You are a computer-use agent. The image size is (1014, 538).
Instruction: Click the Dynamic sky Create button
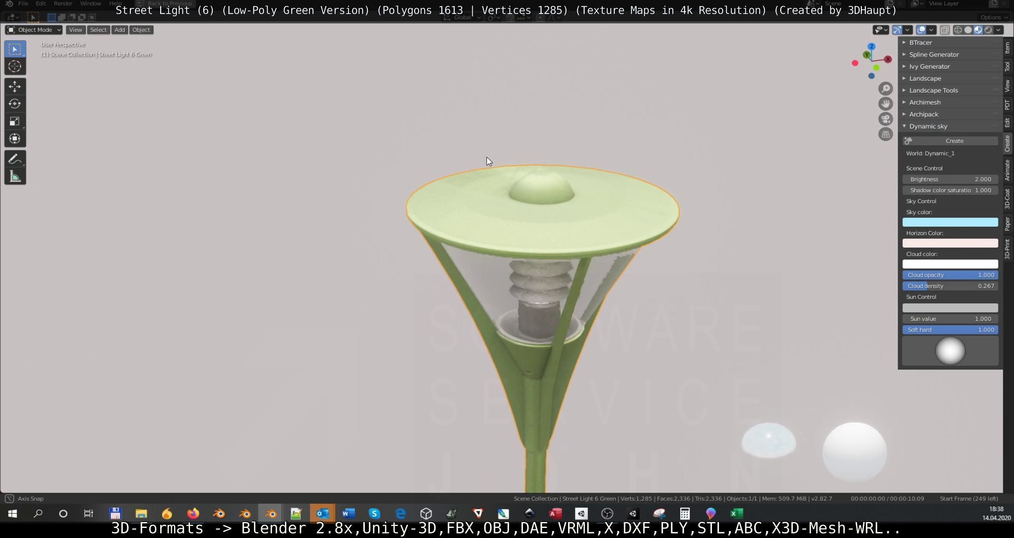coord(950,141)
